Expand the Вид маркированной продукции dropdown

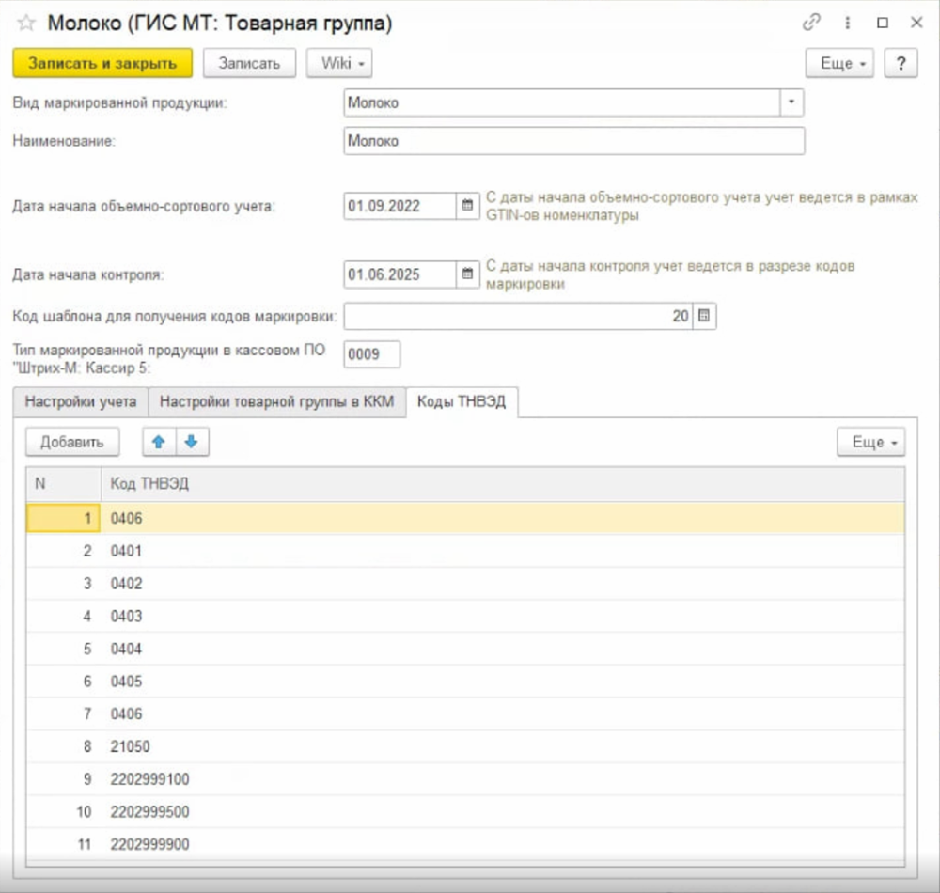[x=792, y=102]
